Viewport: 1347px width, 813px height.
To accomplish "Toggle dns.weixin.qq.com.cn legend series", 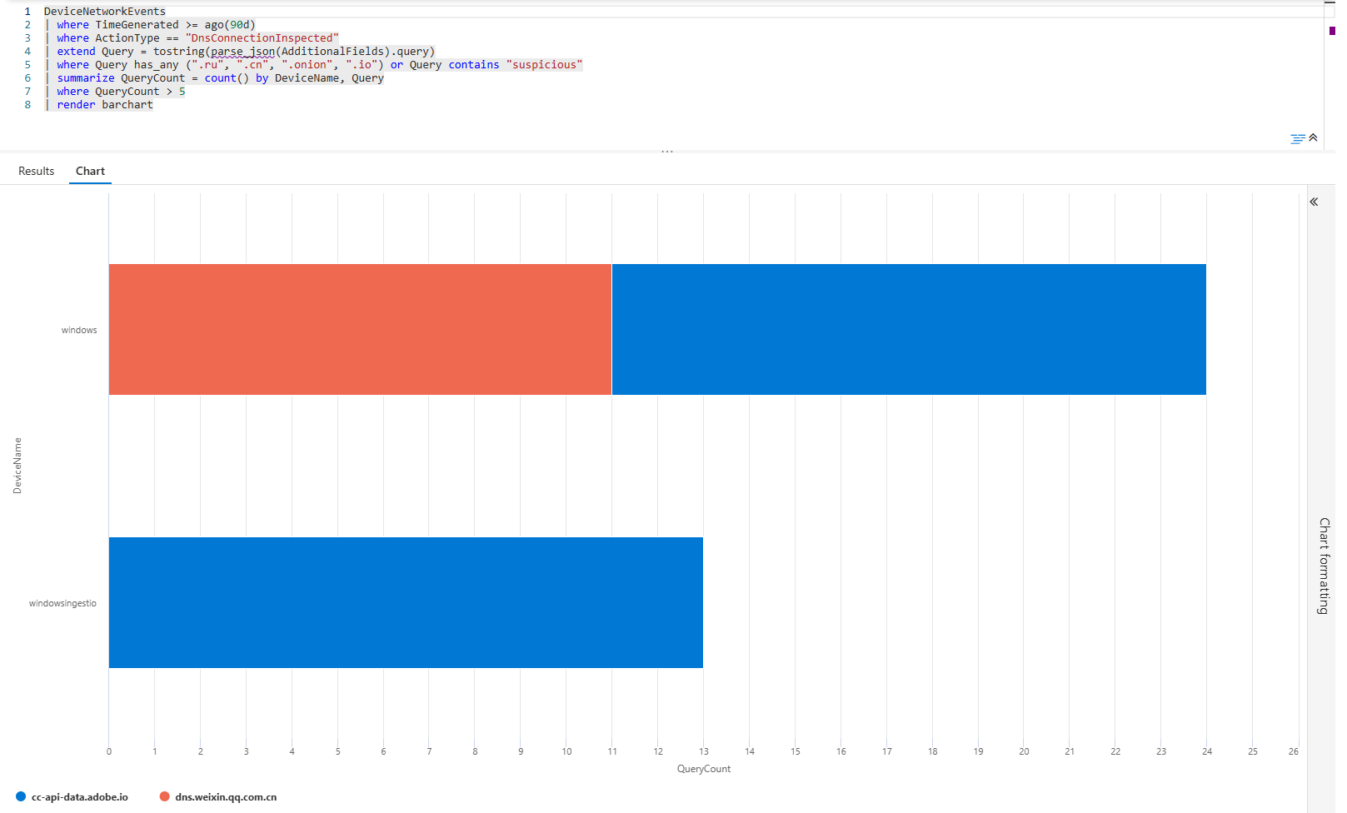I will point(225,797).
